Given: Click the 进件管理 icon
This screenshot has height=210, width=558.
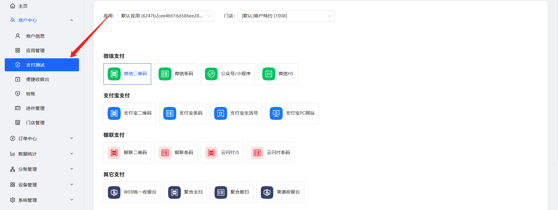Looking at the screenshot, I should [18, 108].
